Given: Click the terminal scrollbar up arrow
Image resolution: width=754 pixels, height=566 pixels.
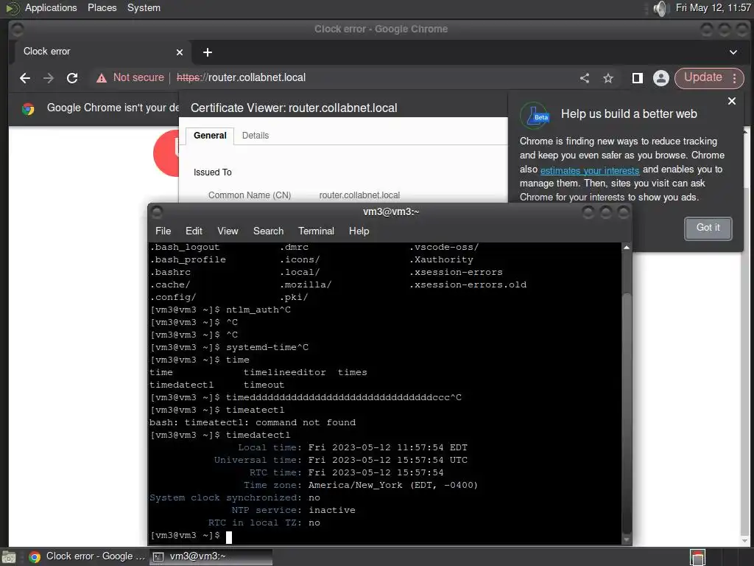Looking at the screenshot, I should pos(626,248).
